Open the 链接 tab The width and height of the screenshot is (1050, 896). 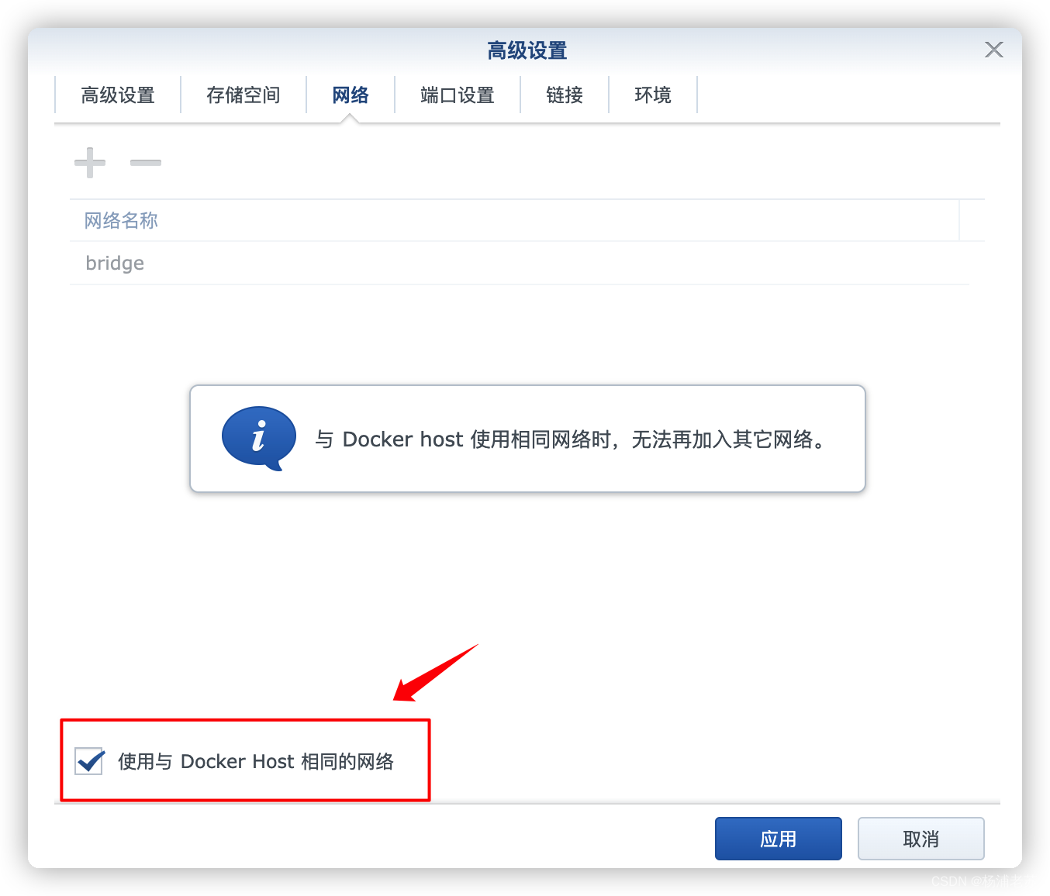(x=565, y=95)
